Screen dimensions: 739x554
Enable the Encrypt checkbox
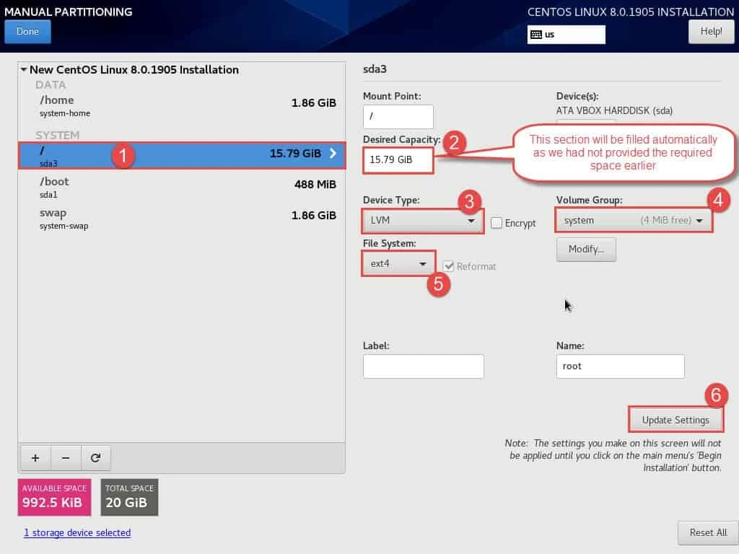click(x=497, y=223)
